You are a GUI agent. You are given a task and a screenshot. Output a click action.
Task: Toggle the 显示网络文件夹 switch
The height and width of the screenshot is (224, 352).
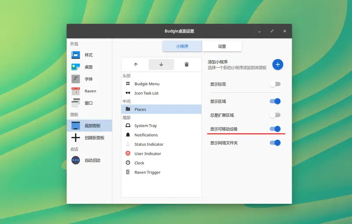(275, 143)
